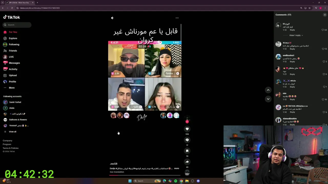Bookmark page with star icon
Screen dimensions: 328x184
coord(310,8)
